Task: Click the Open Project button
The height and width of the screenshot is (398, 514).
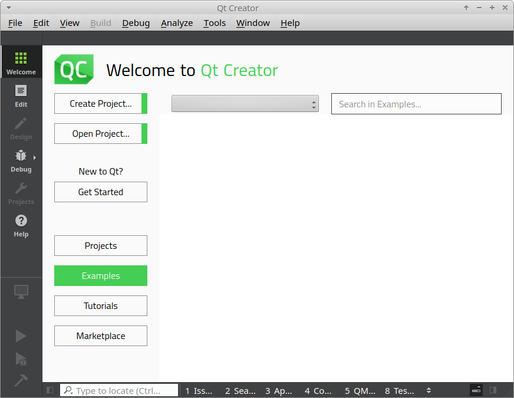Action: [x=101, y=134]
